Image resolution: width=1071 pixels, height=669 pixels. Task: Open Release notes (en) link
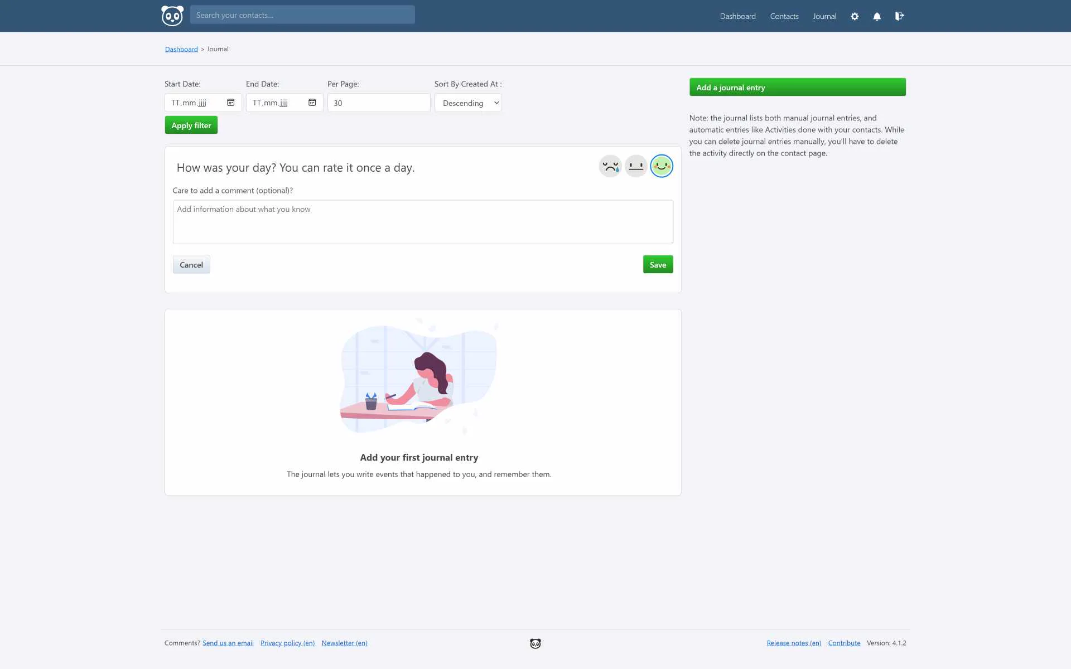tap(794, 643)
